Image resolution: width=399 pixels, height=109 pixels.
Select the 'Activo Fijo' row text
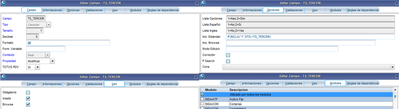[237, 99]
